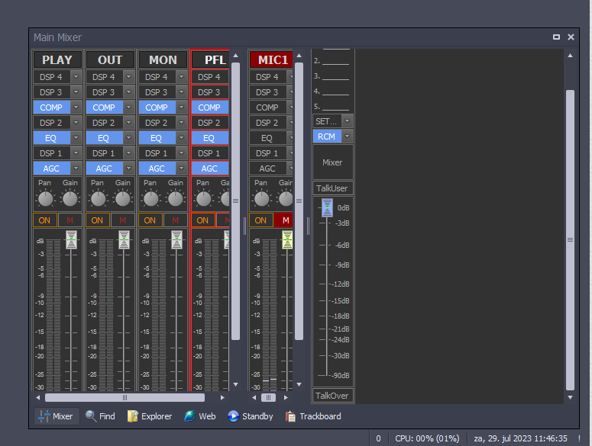Image resolution: width=592 pixels, height=446 pixels.
Task: Expand the RCM dropdown arrow
Action: pyautogui.click(x=348, y=136)
